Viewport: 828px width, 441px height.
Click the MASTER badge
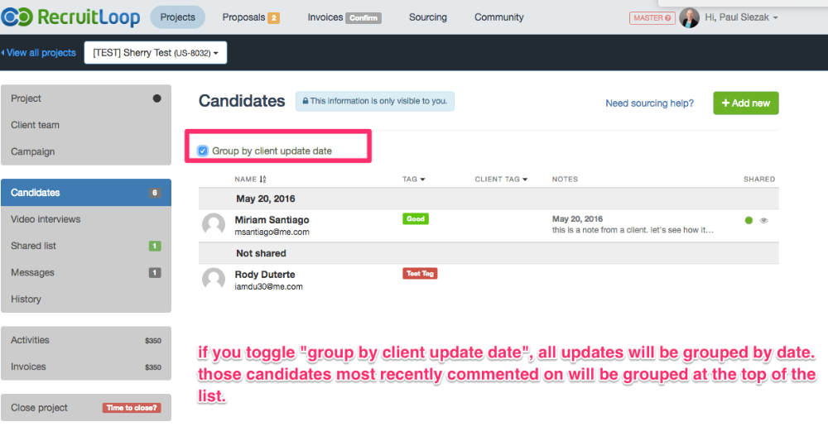652,18
